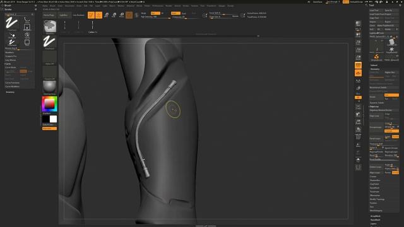The height and width of the screenshot is (227, 404).
Task: Click the Gizmo 3D icon on top shelf
Action: point(129,15)
